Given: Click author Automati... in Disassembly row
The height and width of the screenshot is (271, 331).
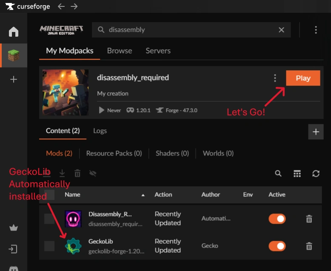Looking at the screenshot, I should (x=216, y=218).
